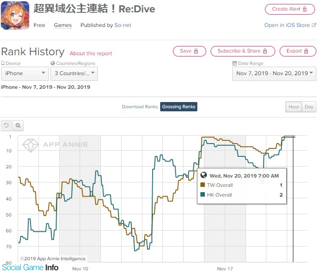Switch to Download Ranks tab
Viewport: 319px width, 273px height.
tap(139, 106)
